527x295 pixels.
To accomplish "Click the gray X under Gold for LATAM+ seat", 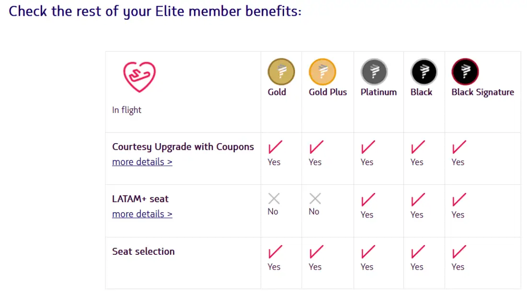I will pos(274,199).
